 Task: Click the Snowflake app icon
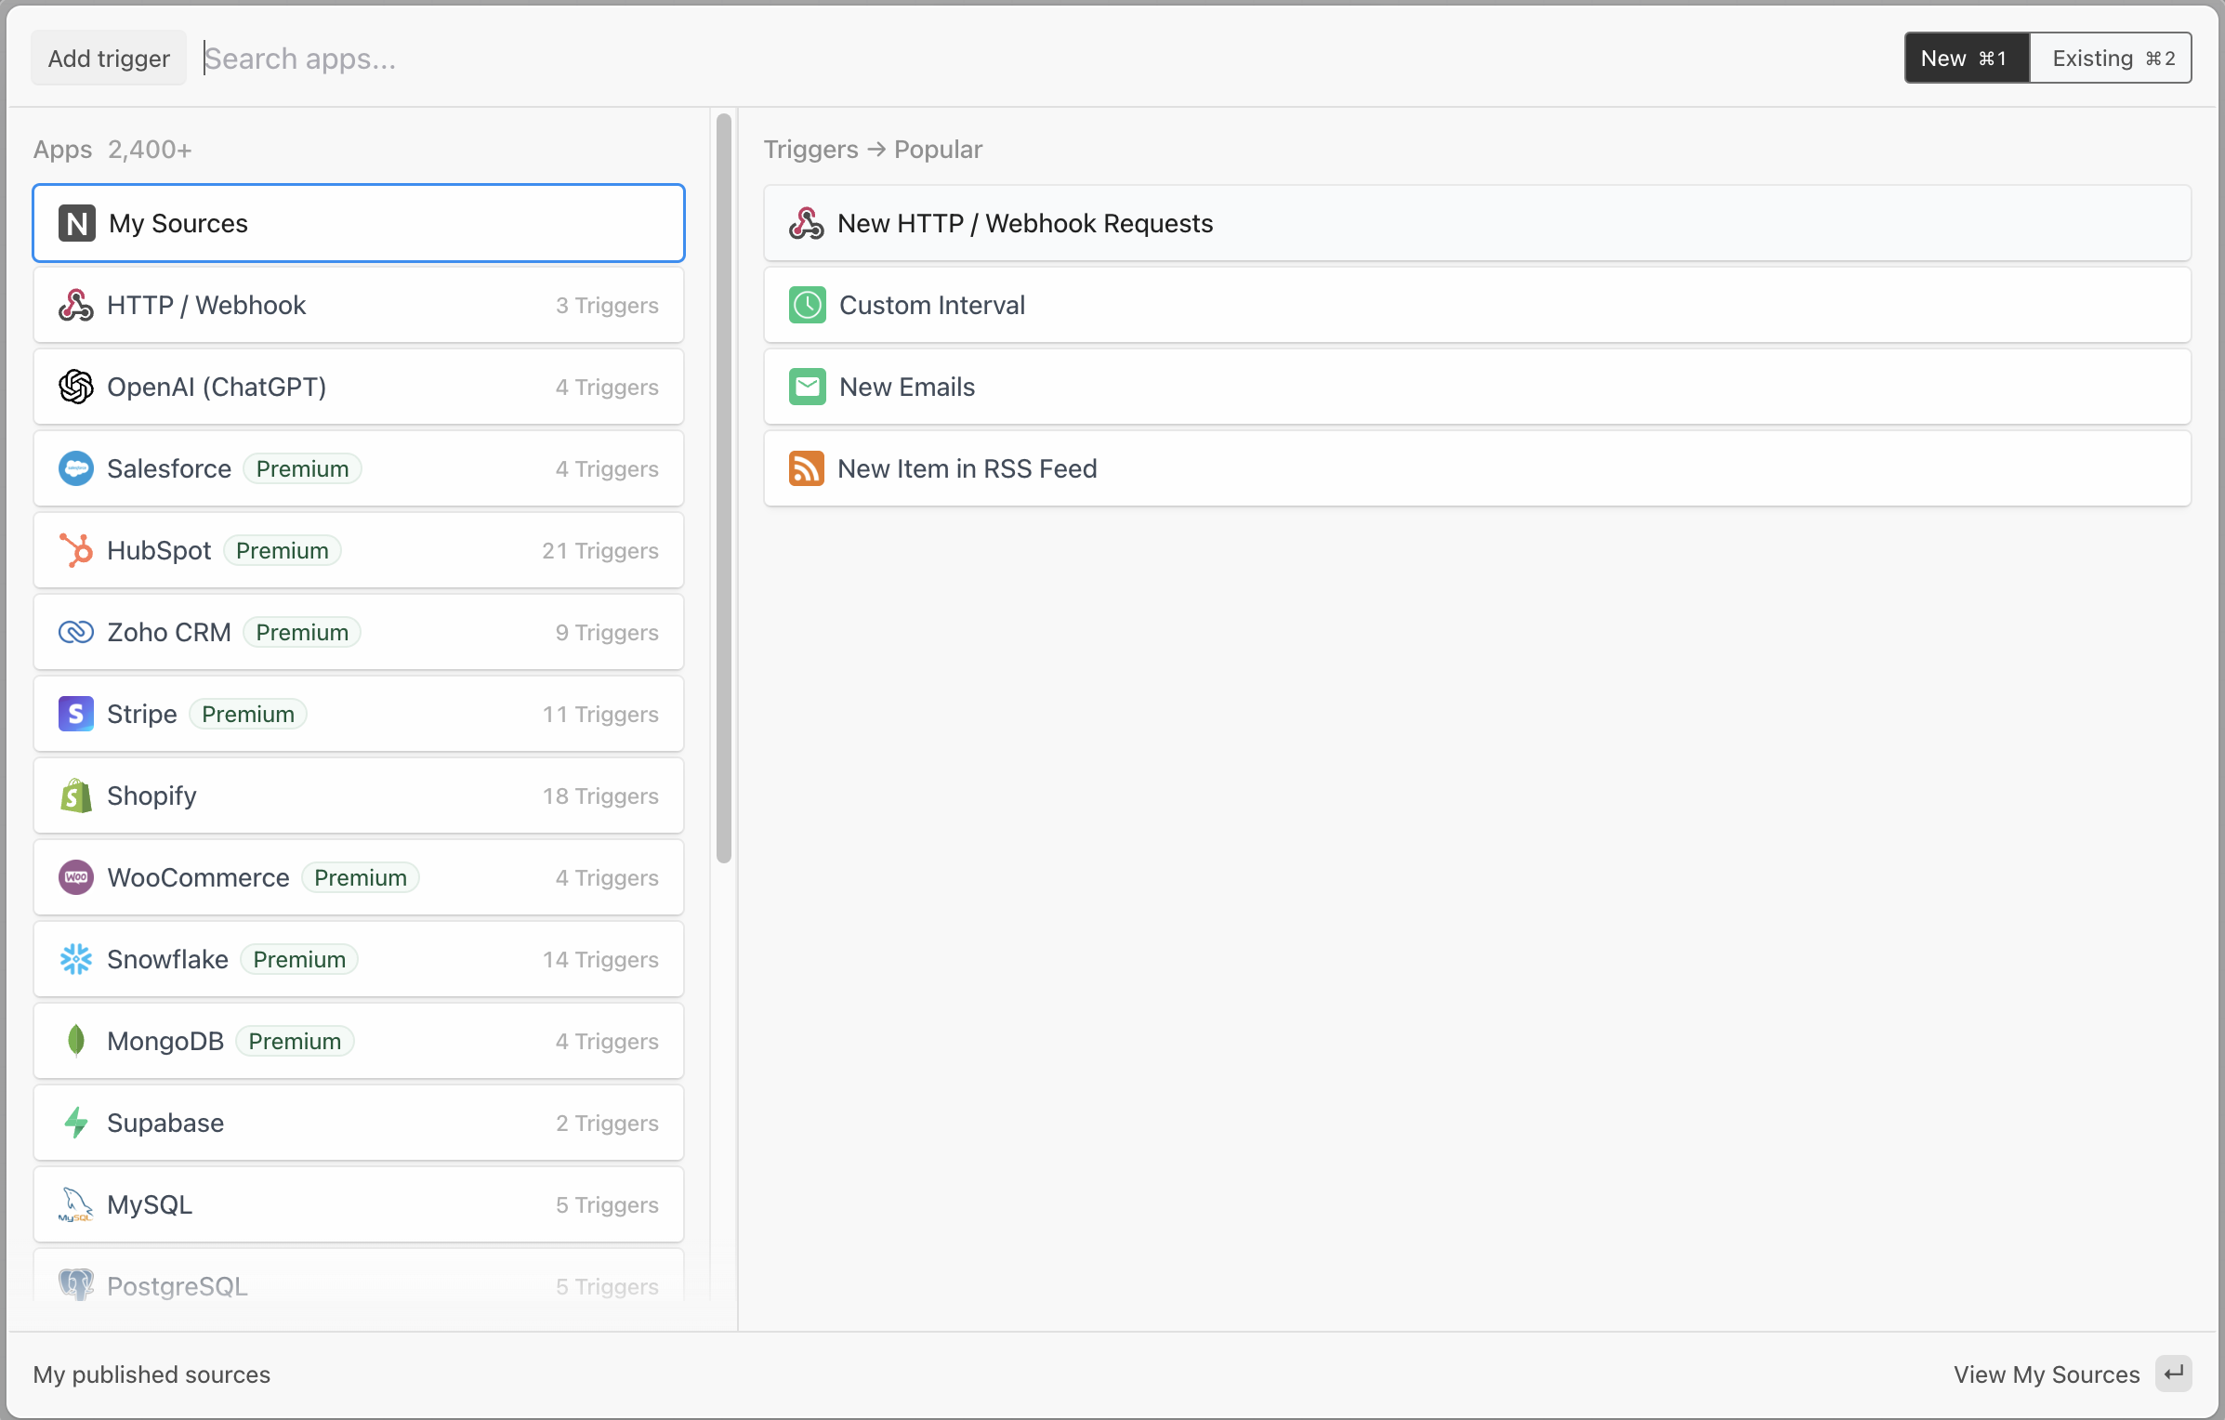click(x=75, y=959)
